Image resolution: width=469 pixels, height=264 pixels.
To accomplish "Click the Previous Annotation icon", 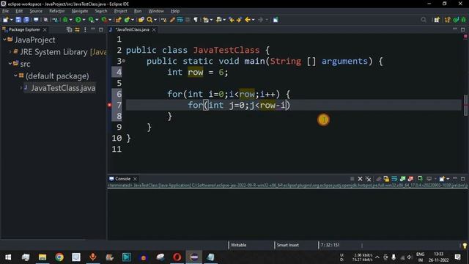I will coord(218,20).
